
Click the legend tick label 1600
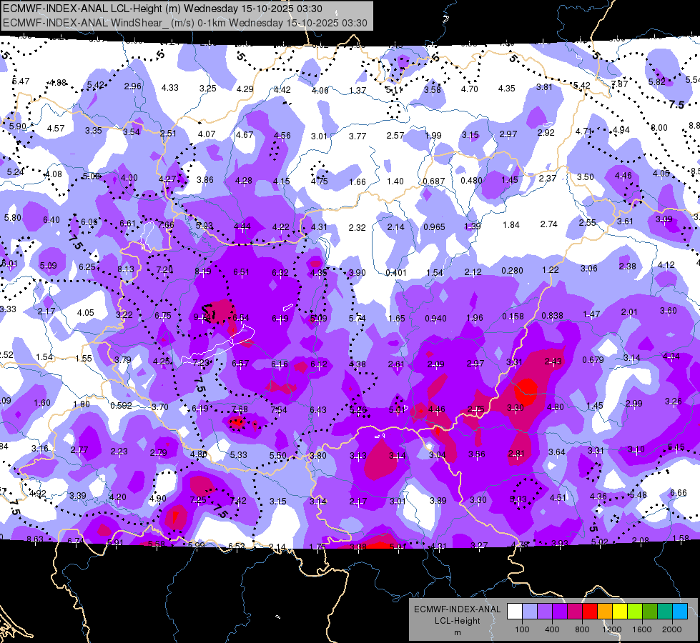coord(642,629)
